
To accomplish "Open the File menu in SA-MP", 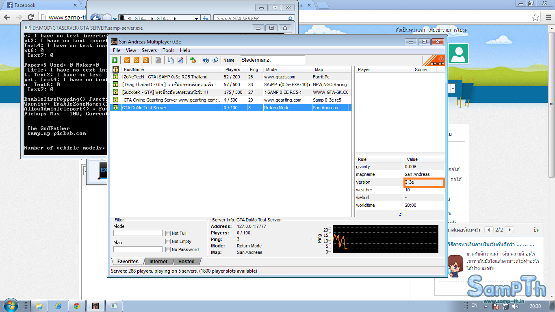I will click(x=117, y=50).
